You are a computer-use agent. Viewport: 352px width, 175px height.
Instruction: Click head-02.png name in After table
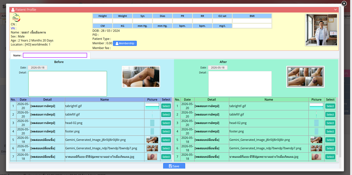point(238,123)
